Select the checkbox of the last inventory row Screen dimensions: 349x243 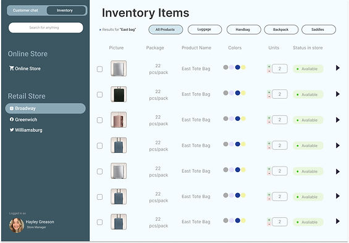(x=99, y=222)
